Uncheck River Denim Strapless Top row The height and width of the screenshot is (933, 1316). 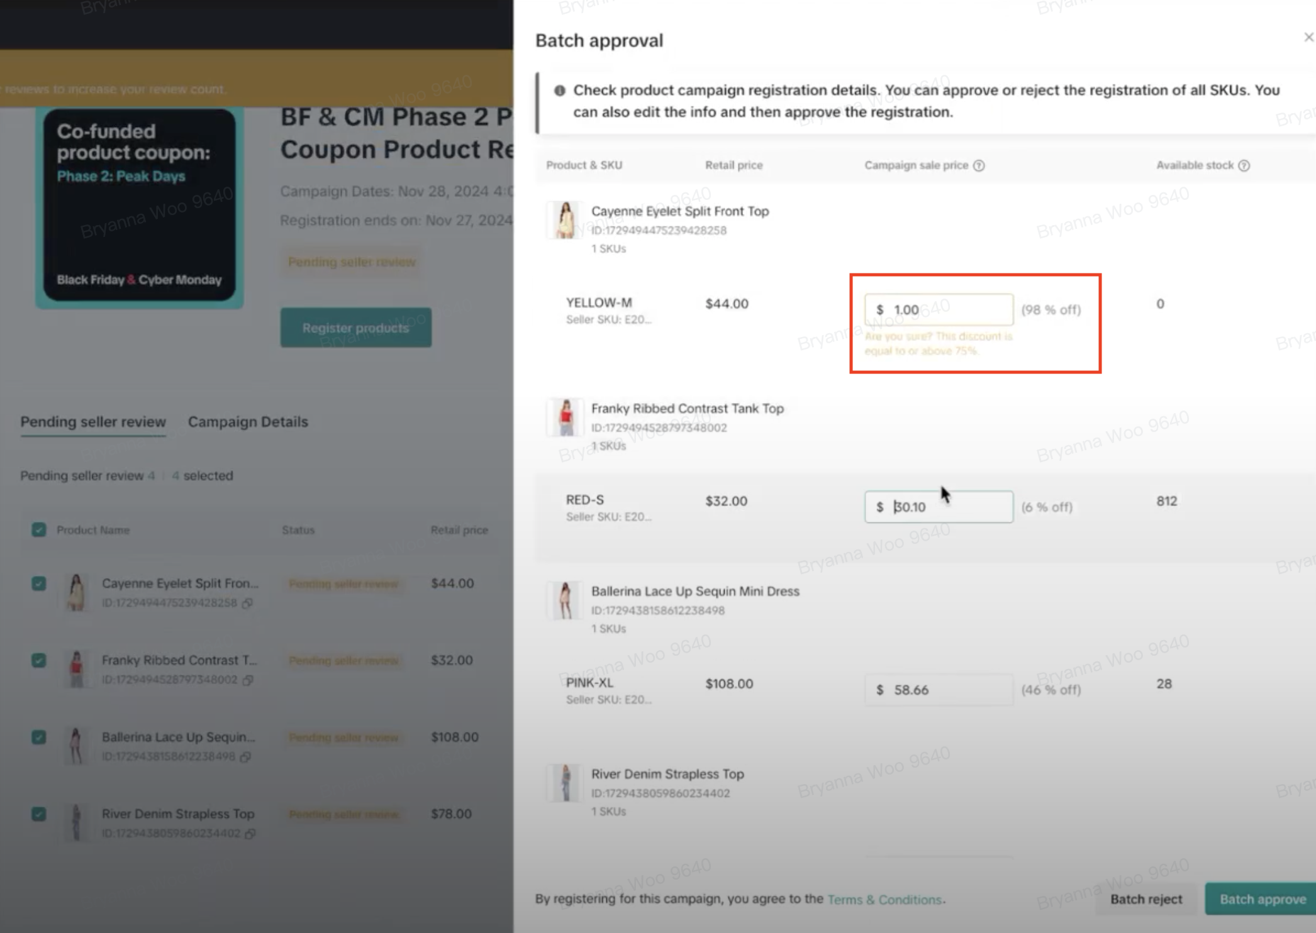tap(39, 814)
